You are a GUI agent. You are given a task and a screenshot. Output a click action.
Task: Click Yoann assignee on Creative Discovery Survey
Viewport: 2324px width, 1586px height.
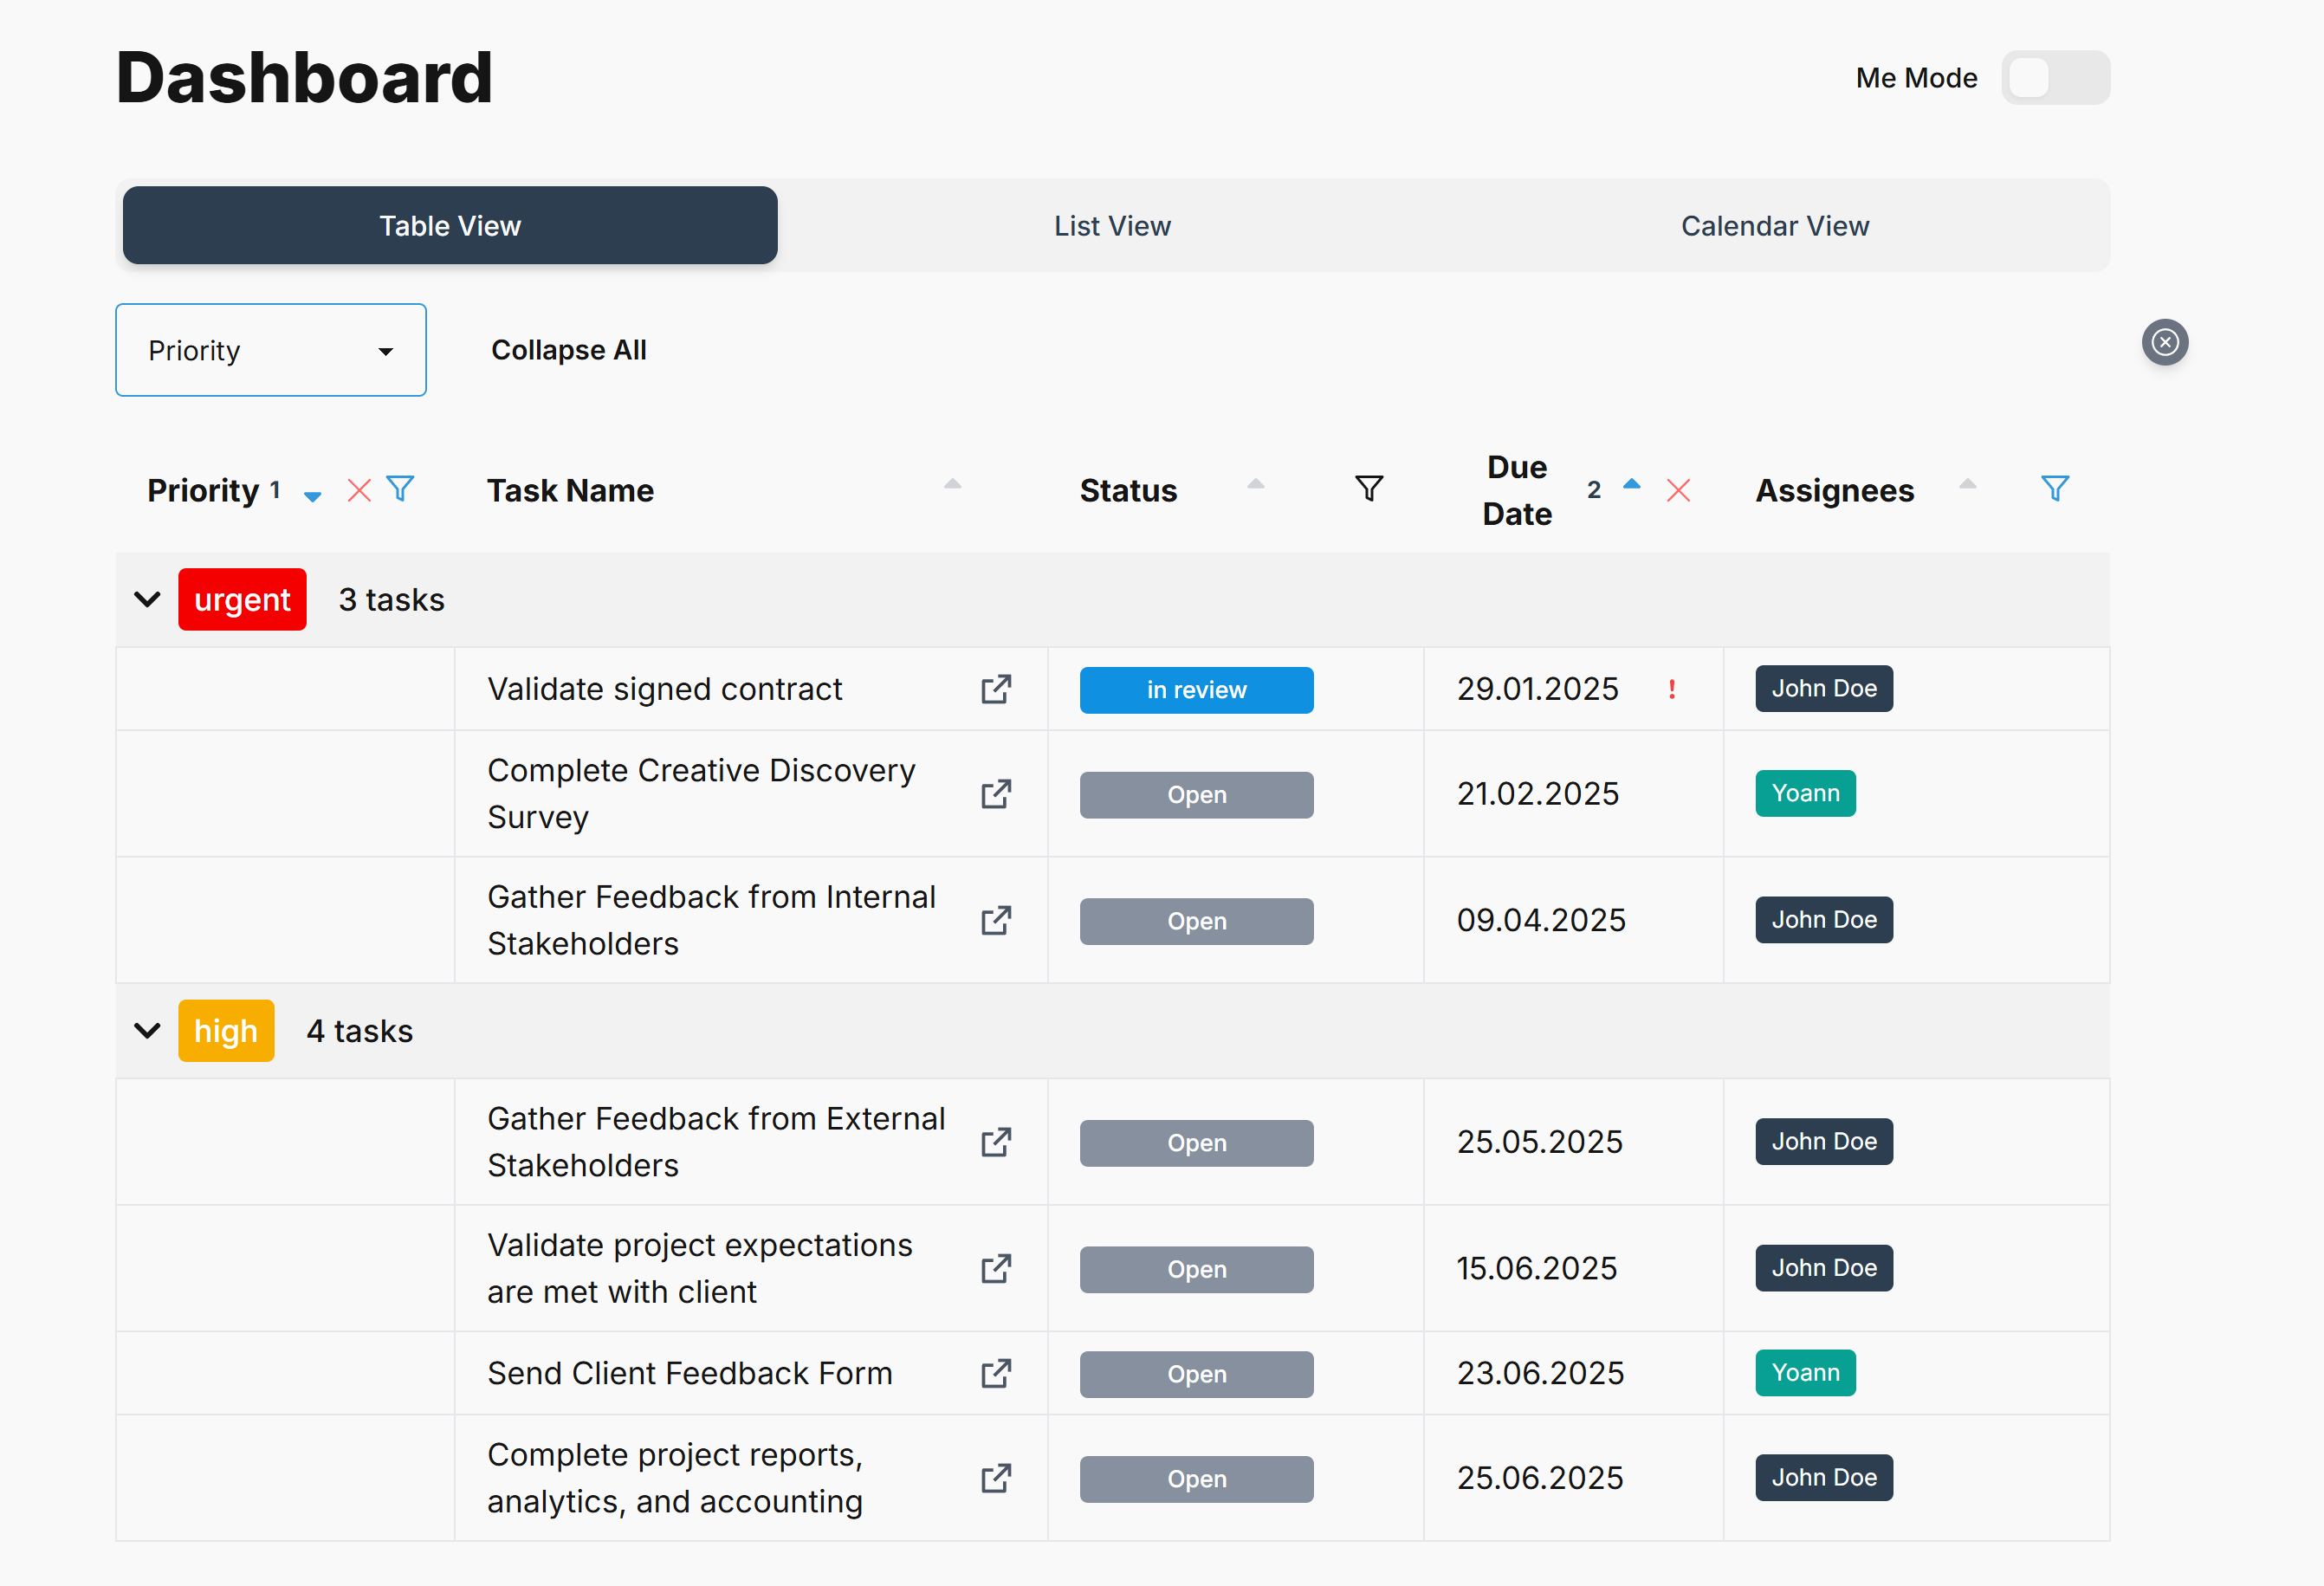pos(1805,793)
